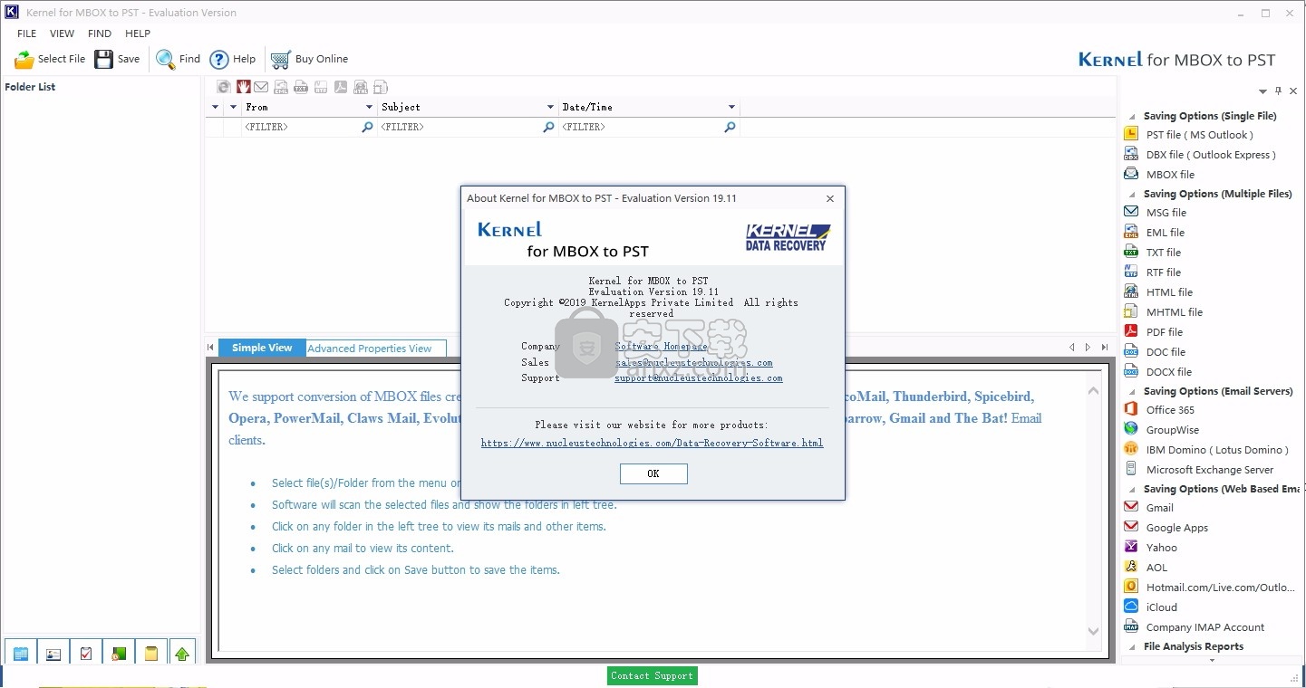Choose Gmail saving option
Screen dimensions: 1306x688
click(1159, 508)
